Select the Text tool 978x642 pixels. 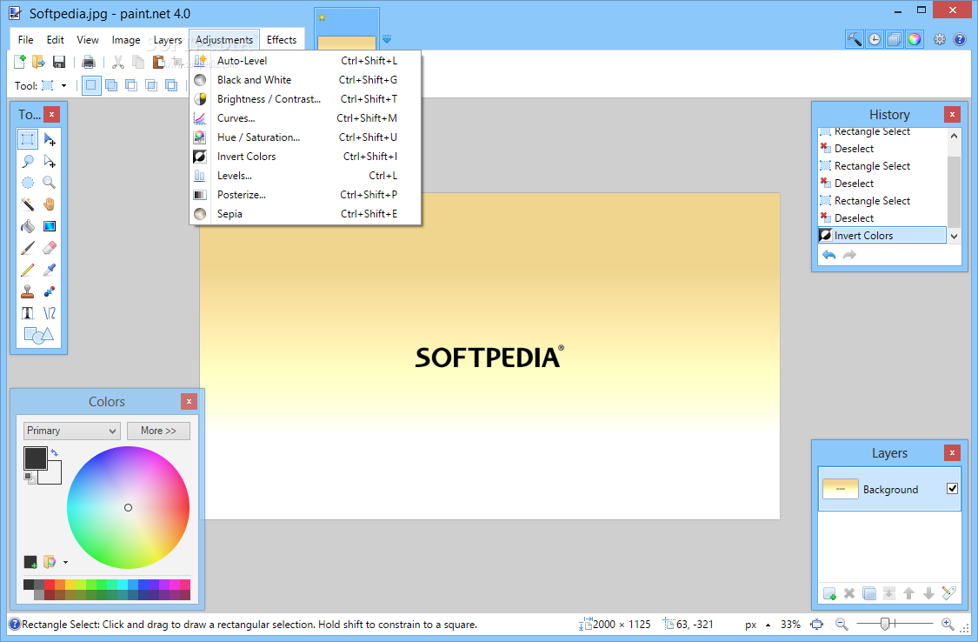tap(28, 313)
